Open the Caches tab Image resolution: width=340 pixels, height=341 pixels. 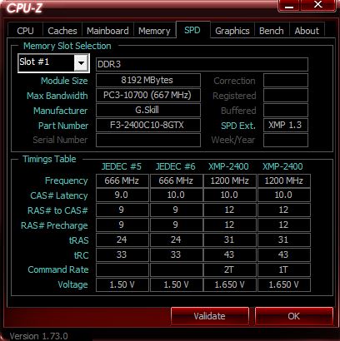62,31
